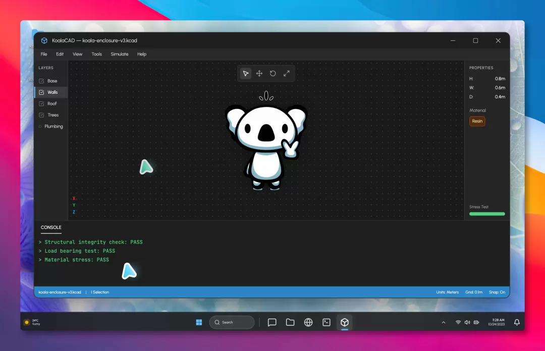Select the Roof layer name
Screen dimensions: 545x351
[52, 104]
